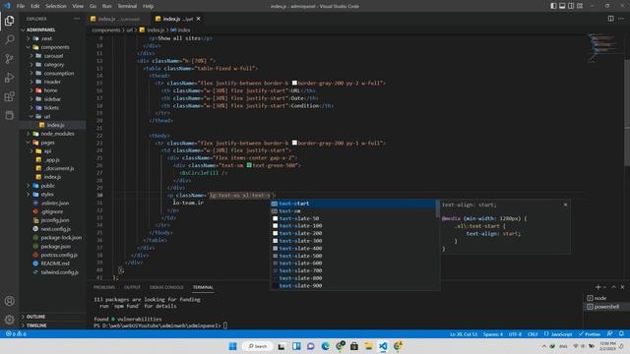Screen dimensions: 630x354
Task: Click the notifications bell in status bar
Action: pyautogui.click(x=621, y=334)
